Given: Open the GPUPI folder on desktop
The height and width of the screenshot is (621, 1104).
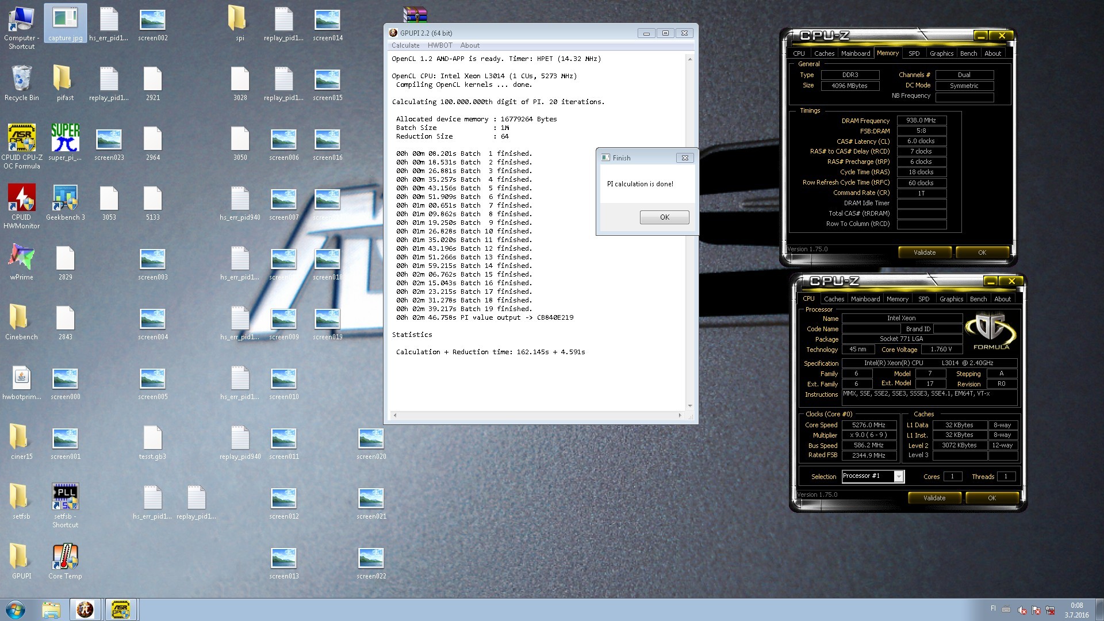Looking at the screenshot, I should tap(21, 561).
